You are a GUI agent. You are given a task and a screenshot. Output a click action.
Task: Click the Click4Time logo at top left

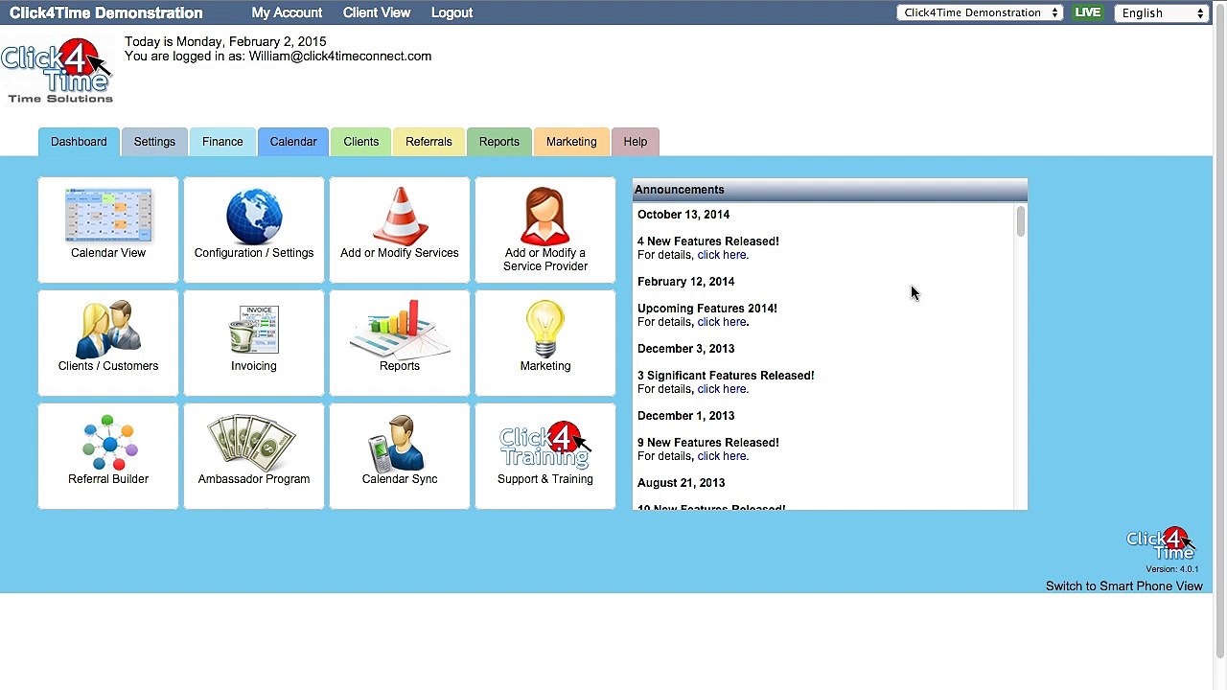click(58, 70)
